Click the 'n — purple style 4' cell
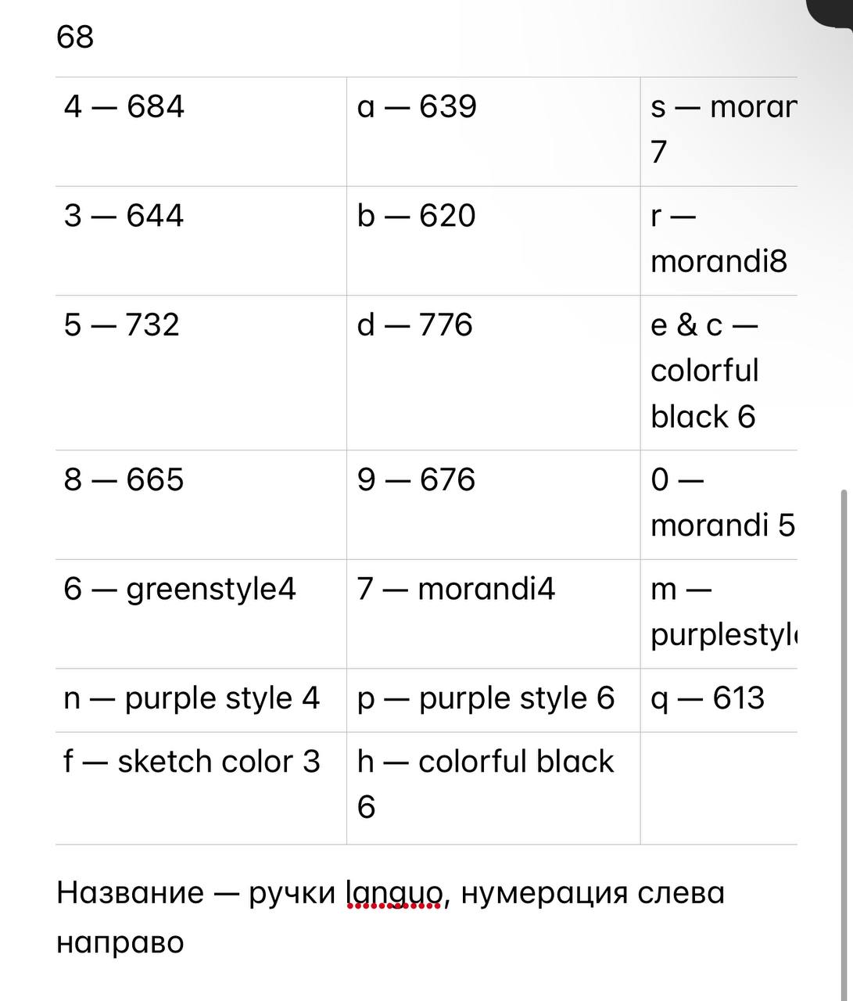Image resolution: width=853 pixels, height=1001 pixels. (201, 701)
